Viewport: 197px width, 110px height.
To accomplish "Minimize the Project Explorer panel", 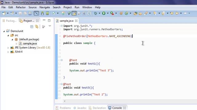I will 44,20.
